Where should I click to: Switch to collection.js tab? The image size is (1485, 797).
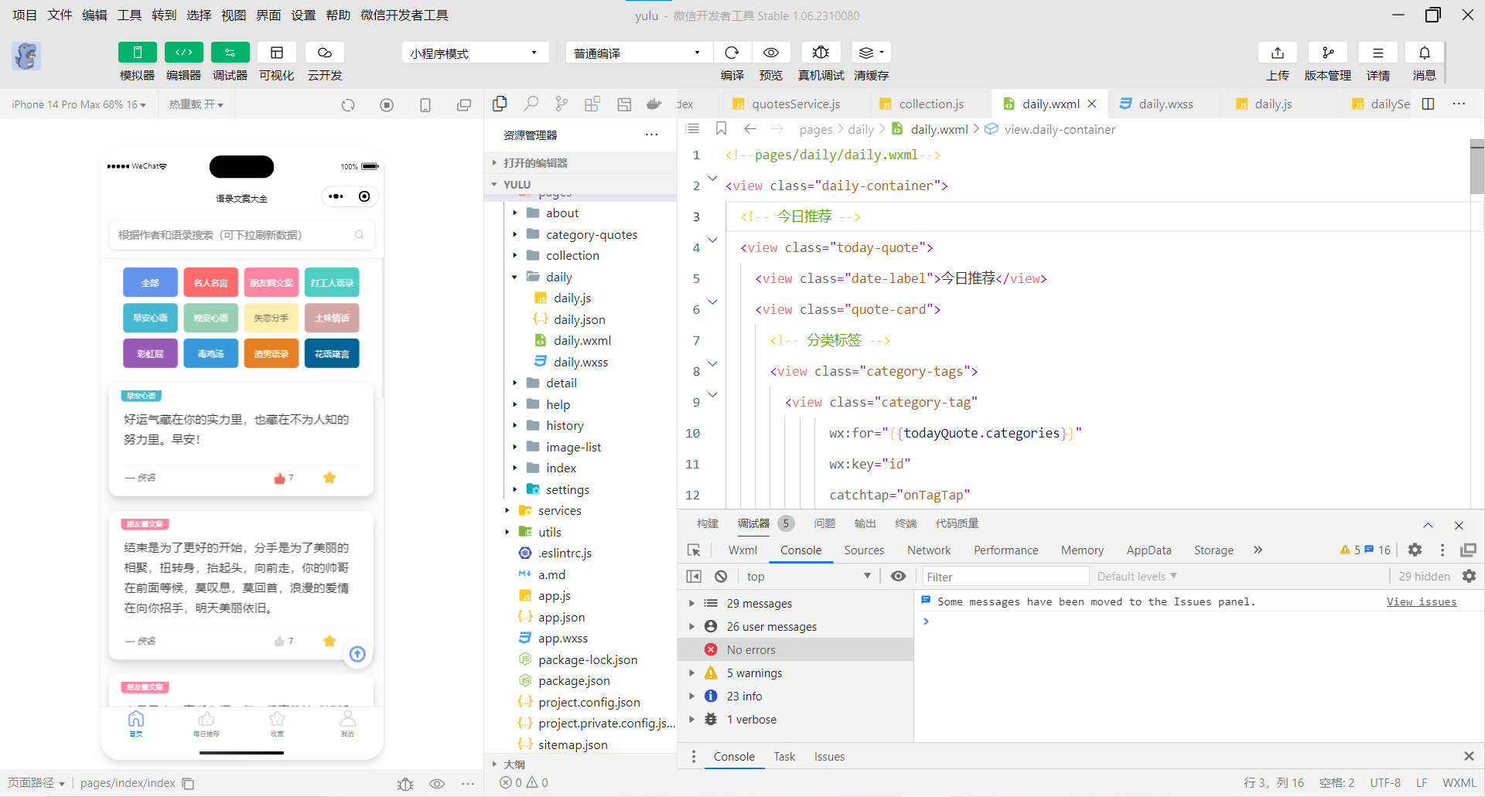click(931, 104)
